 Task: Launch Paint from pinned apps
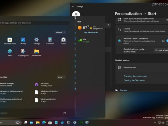(10, 53)
